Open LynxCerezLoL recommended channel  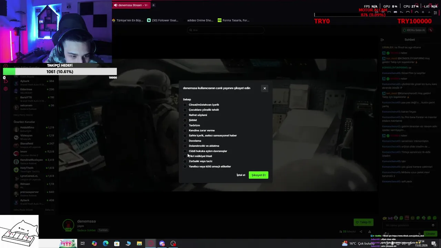point(34,177)
